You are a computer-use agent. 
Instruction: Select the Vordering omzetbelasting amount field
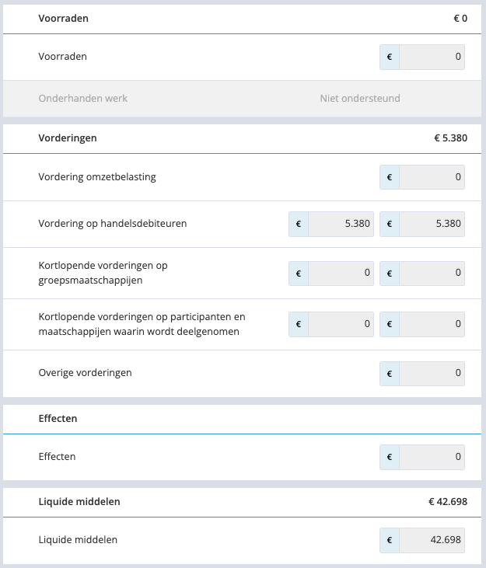(432, 177)
